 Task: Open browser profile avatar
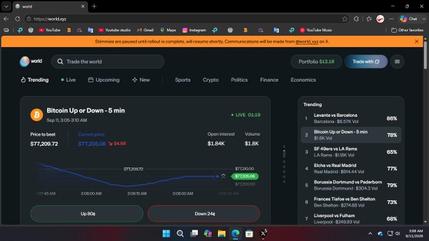380,19
